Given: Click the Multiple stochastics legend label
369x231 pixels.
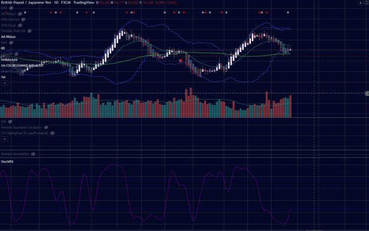Looking at the screenshot, I should [15, 154].
